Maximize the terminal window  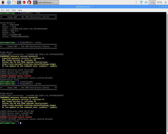pos(163,7)
